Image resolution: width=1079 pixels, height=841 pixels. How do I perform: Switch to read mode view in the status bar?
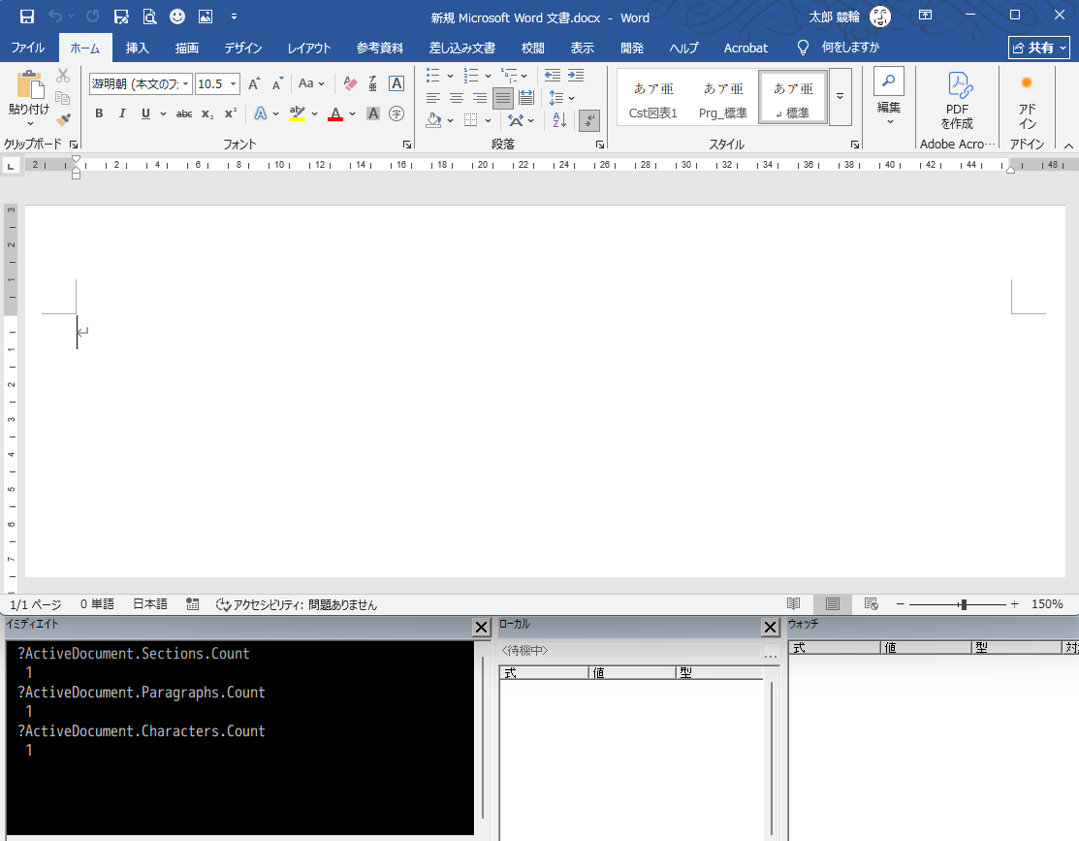(793, 604)
